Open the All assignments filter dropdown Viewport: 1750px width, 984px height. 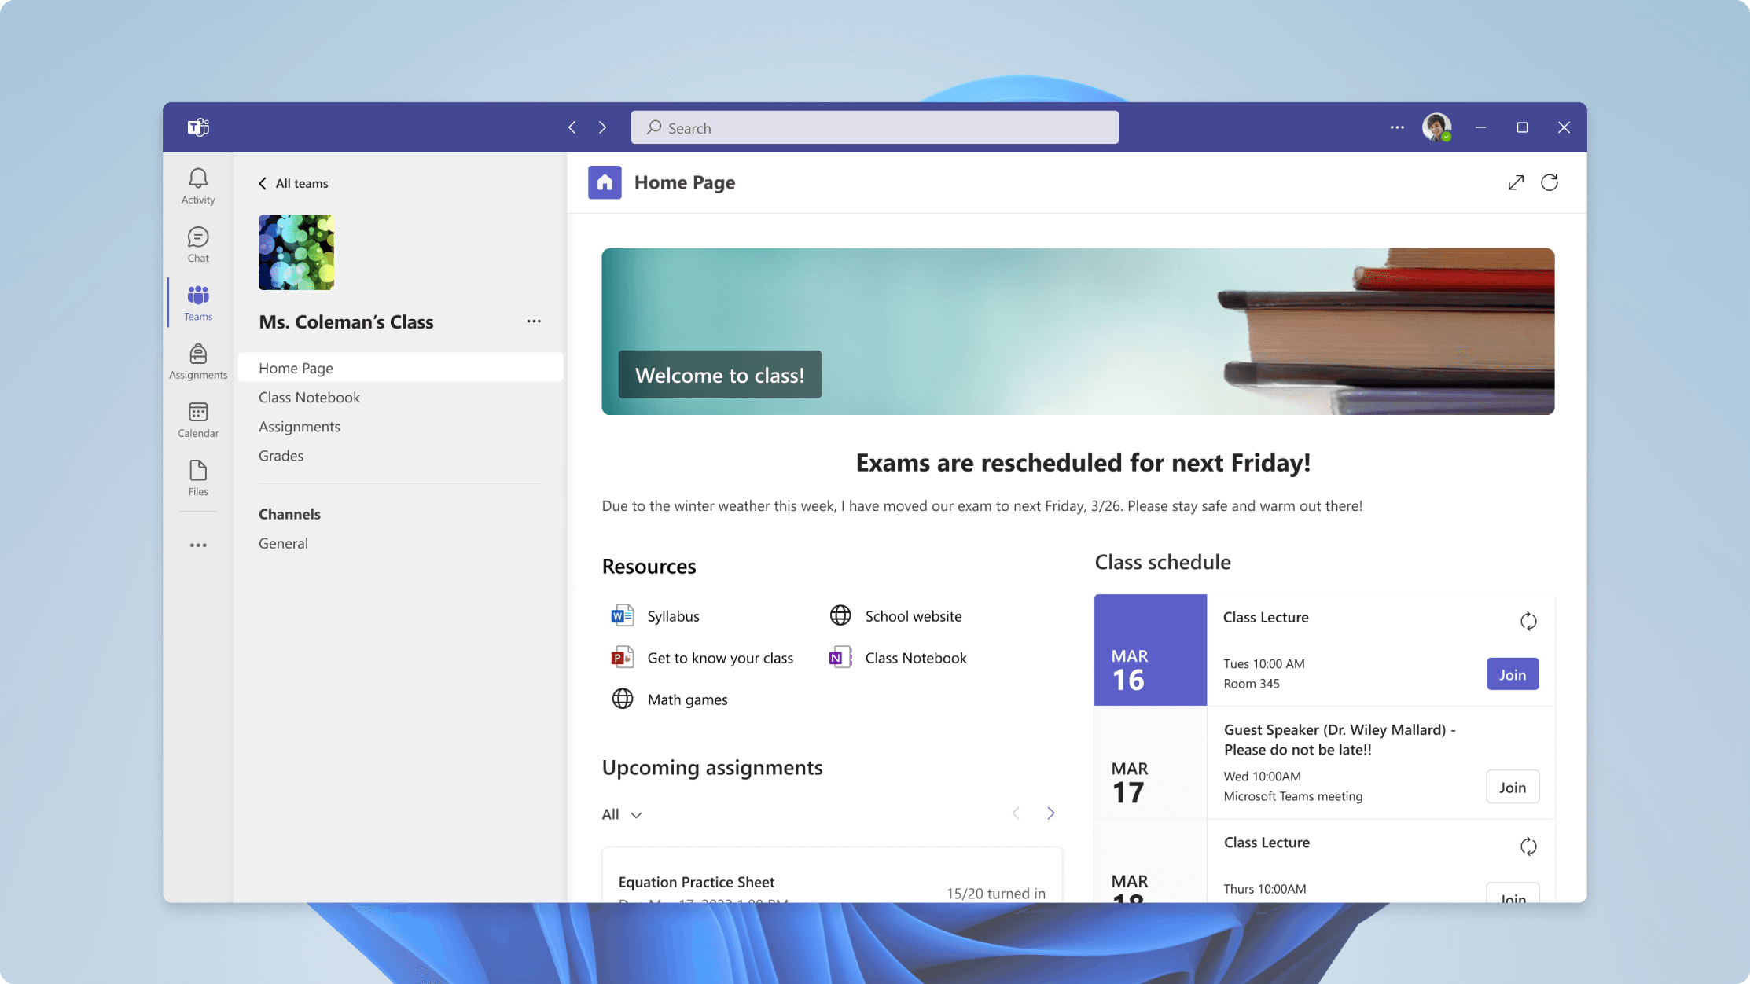(621, 814)
